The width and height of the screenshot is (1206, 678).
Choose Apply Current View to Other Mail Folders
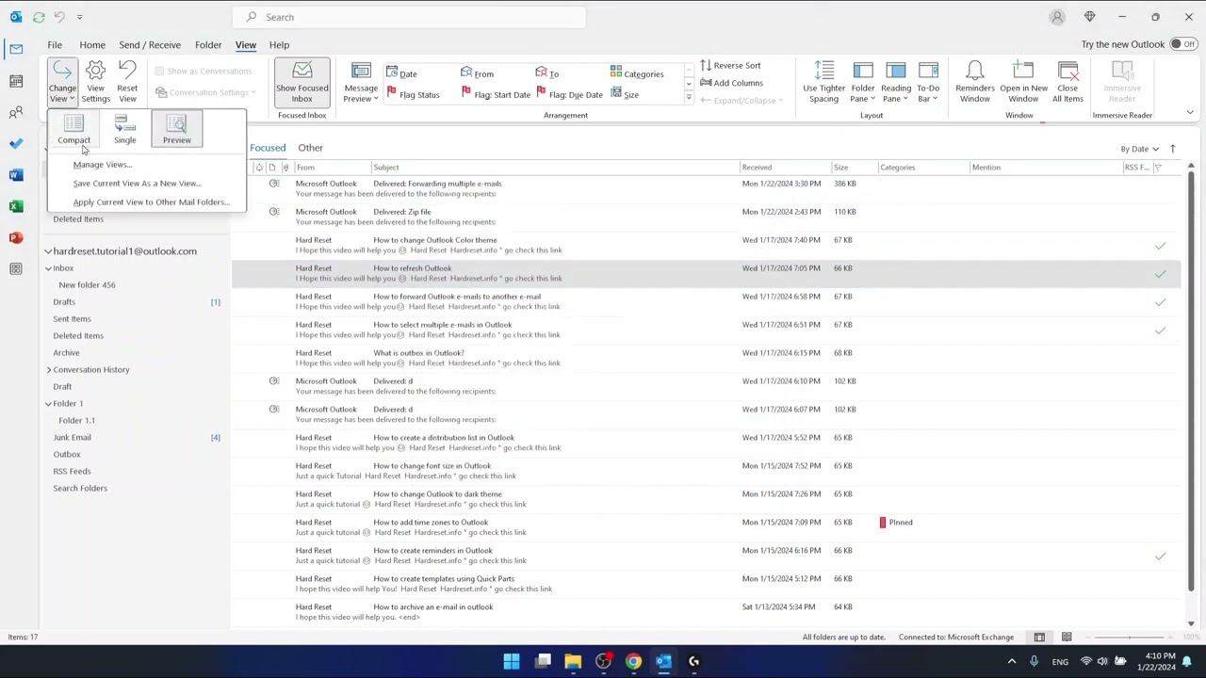tap(151, 202)
